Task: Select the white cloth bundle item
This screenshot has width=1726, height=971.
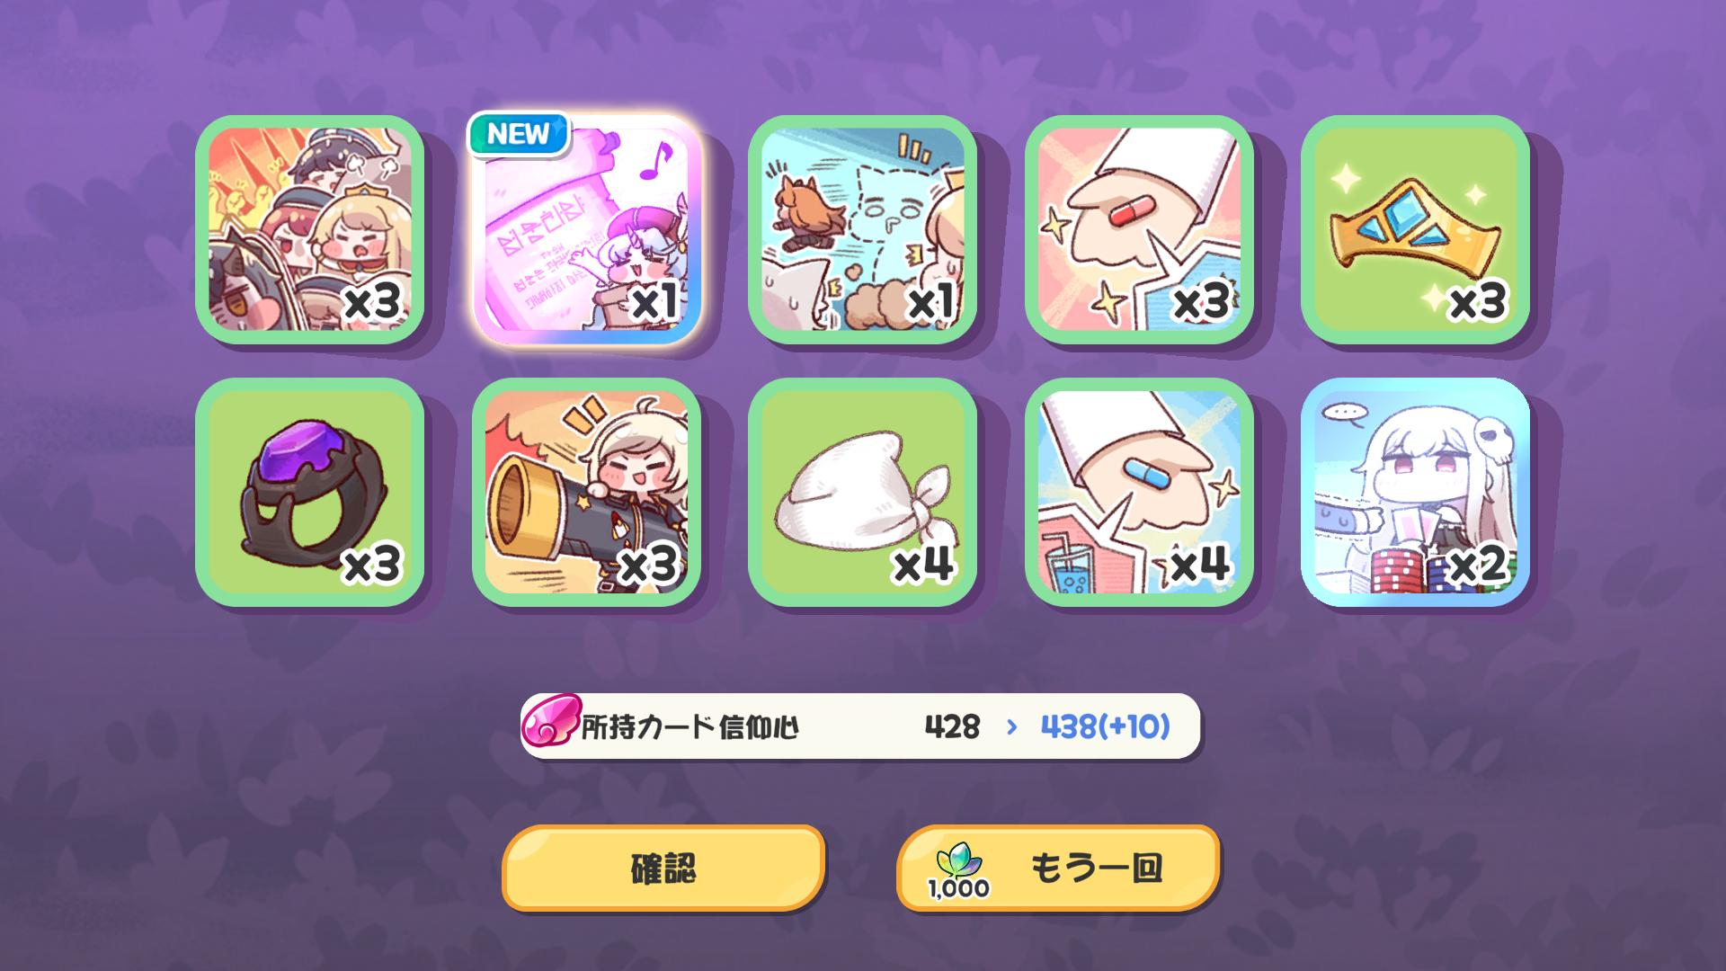Action: (x=862, y=492)
